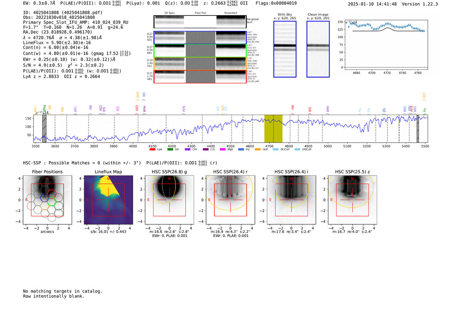Click the blue fiber circle
The width and height of the screenshot is (461, 314).
click(45, 198)
